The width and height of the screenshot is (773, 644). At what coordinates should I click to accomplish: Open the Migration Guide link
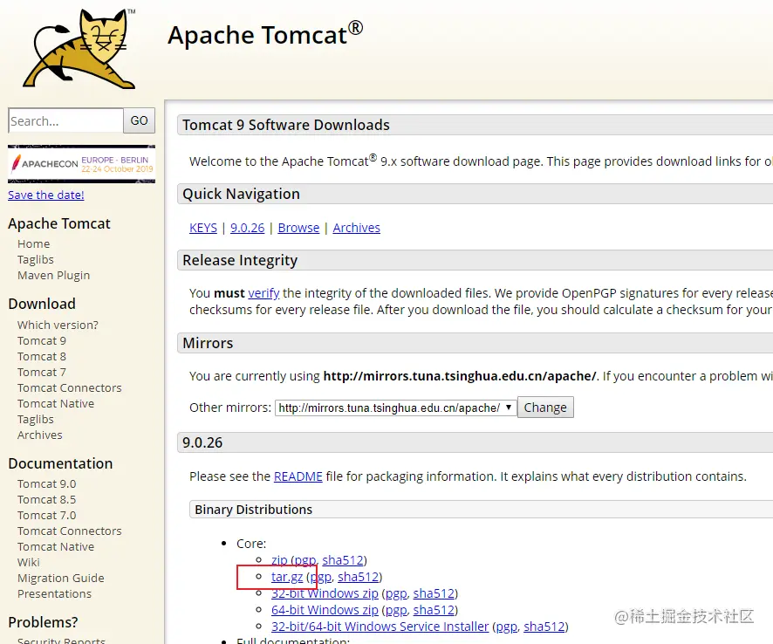[61, 578]
